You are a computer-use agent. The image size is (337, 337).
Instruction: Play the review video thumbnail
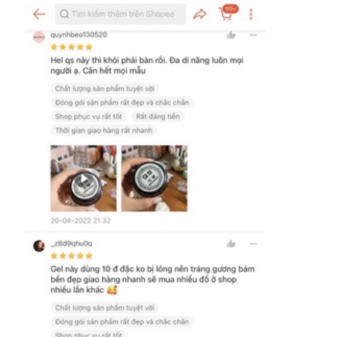click(x=84, y=178)
